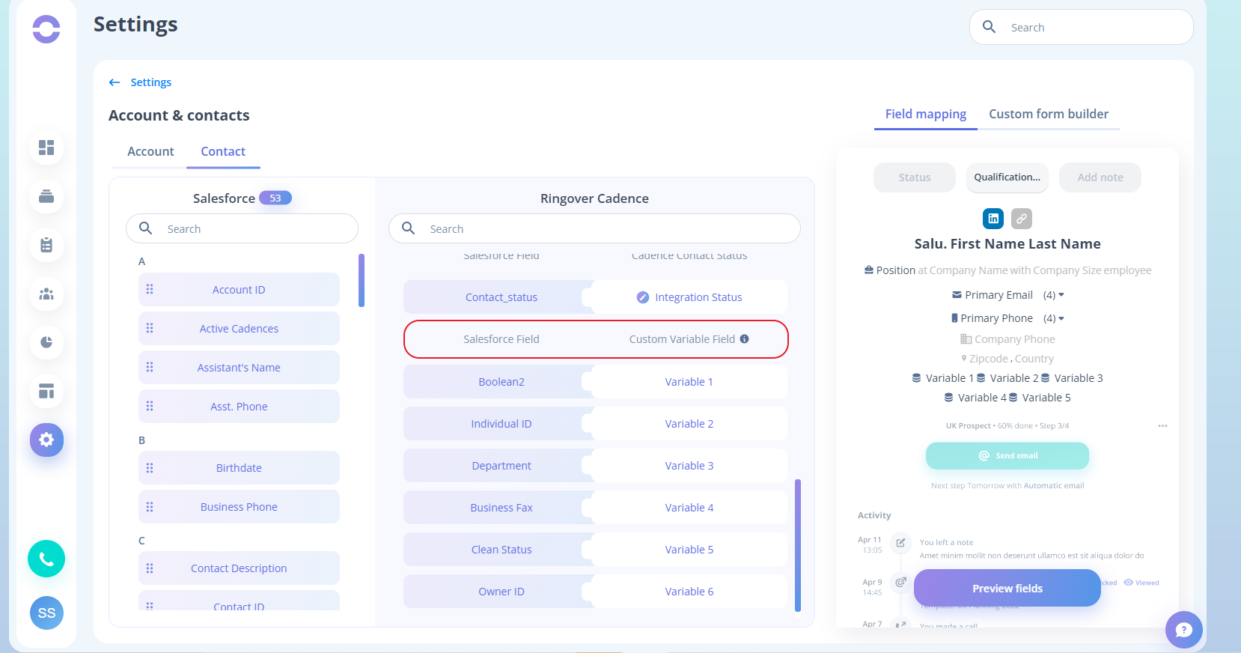Open the pie chart statistics icon
Screen dimensions: 1241x653
click(x=46, y=342)
